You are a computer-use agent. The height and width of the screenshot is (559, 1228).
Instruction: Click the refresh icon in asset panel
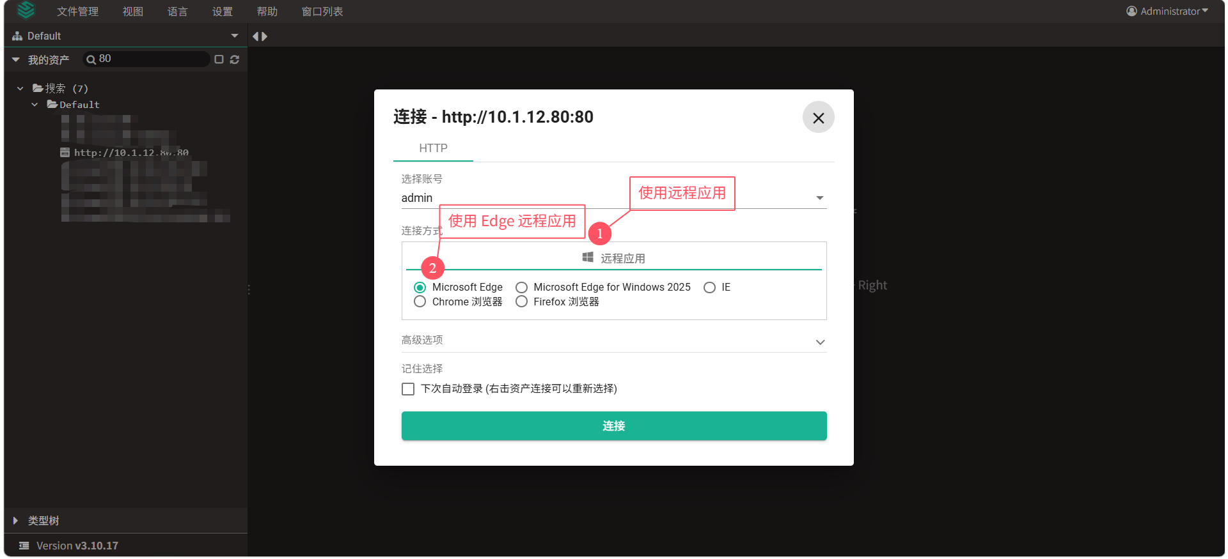(x=235, y=59)
